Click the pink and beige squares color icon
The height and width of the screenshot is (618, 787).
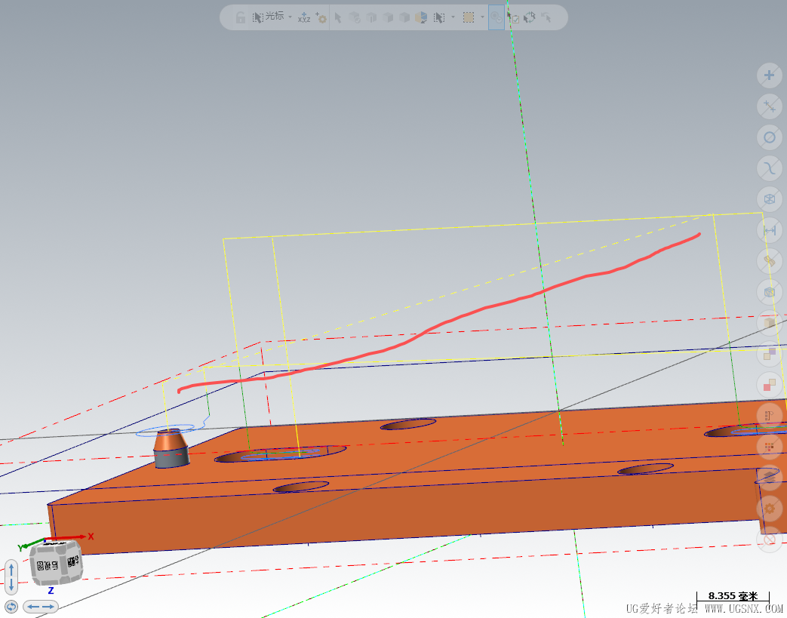(769, 385)
